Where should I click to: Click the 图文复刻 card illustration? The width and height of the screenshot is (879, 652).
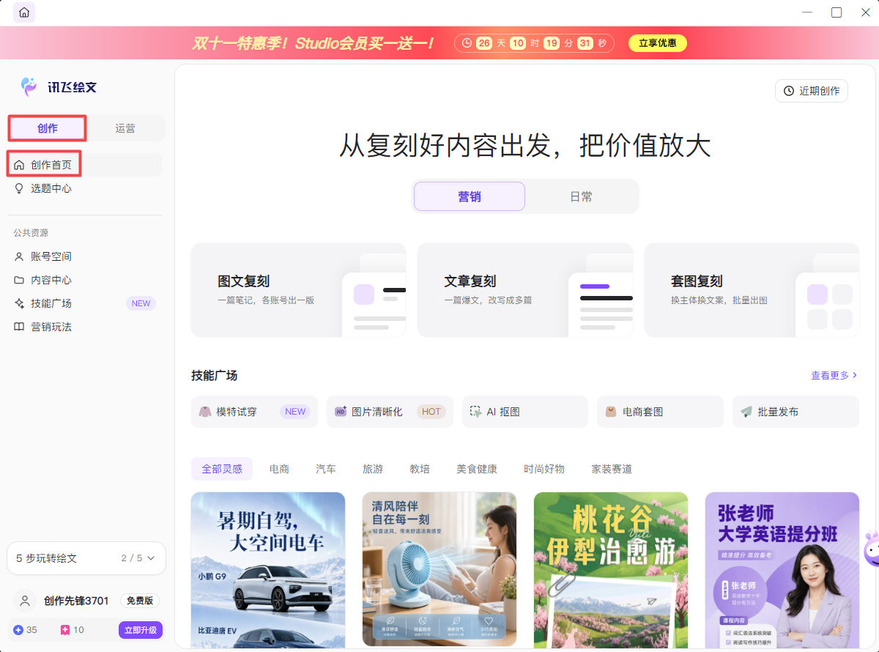point(374,295)
